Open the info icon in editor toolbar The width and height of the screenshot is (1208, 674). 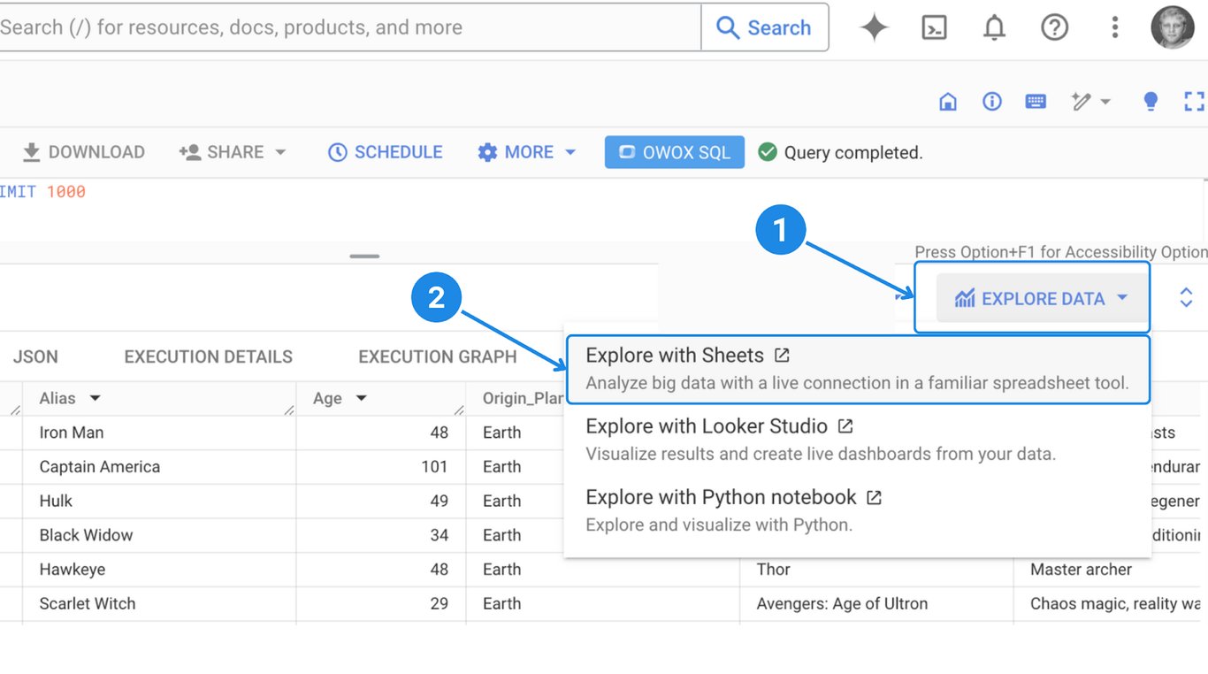coord(992,102)
